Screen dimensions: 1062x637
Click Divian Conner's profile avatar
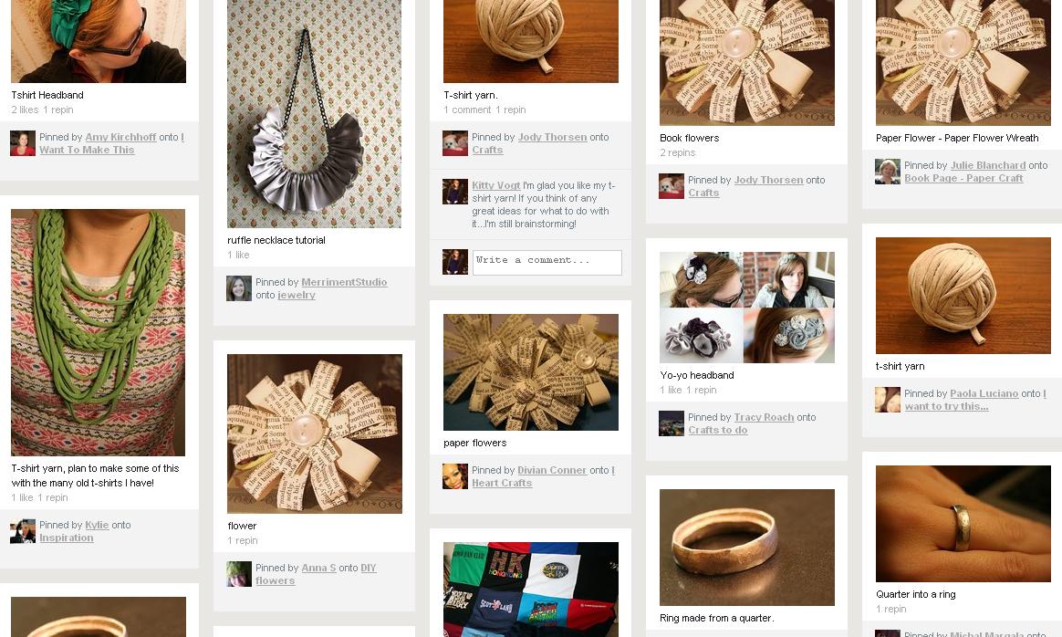coord(455,476)
